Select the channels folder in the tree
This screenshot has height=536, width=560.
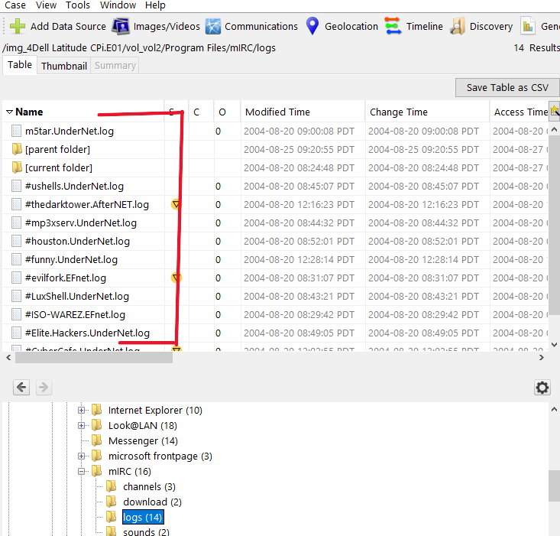[x=142, y=487]
